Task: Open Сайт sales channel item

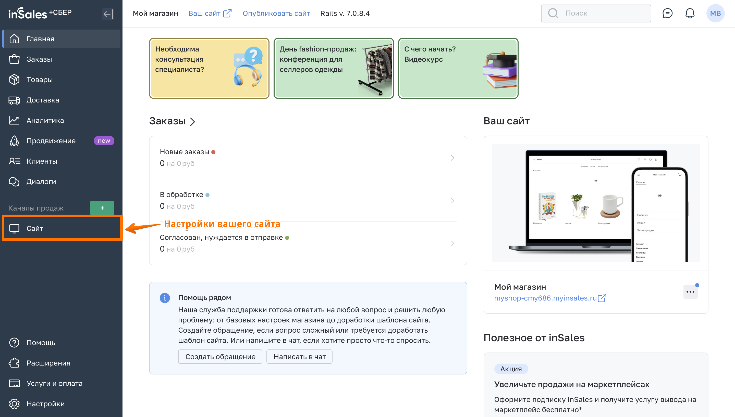Action: coord(35,228)
